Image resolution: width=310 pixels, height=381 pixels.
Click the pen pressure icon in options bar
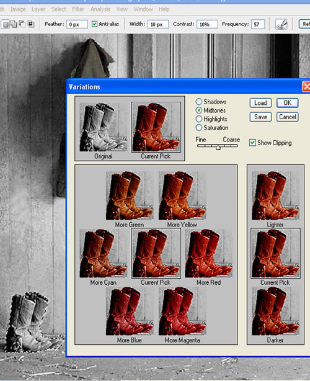pos(281,24)
